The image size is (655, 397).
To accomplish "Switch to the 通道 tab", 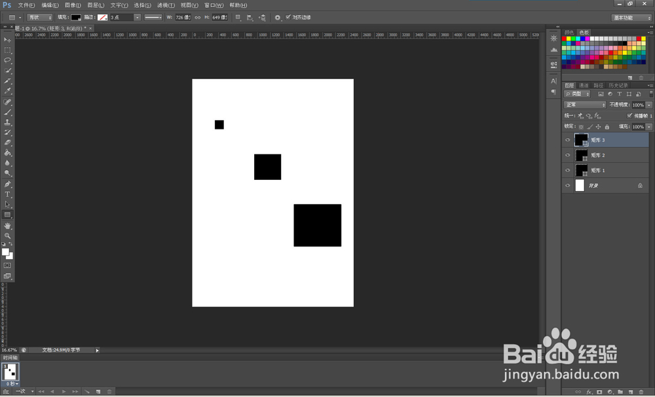I will [x=582, y=84].
